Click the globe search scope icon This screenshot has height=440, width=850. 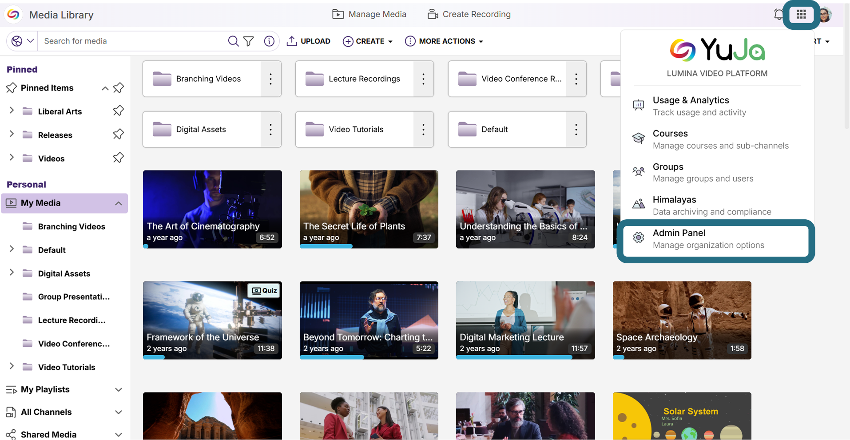[17, 41]
